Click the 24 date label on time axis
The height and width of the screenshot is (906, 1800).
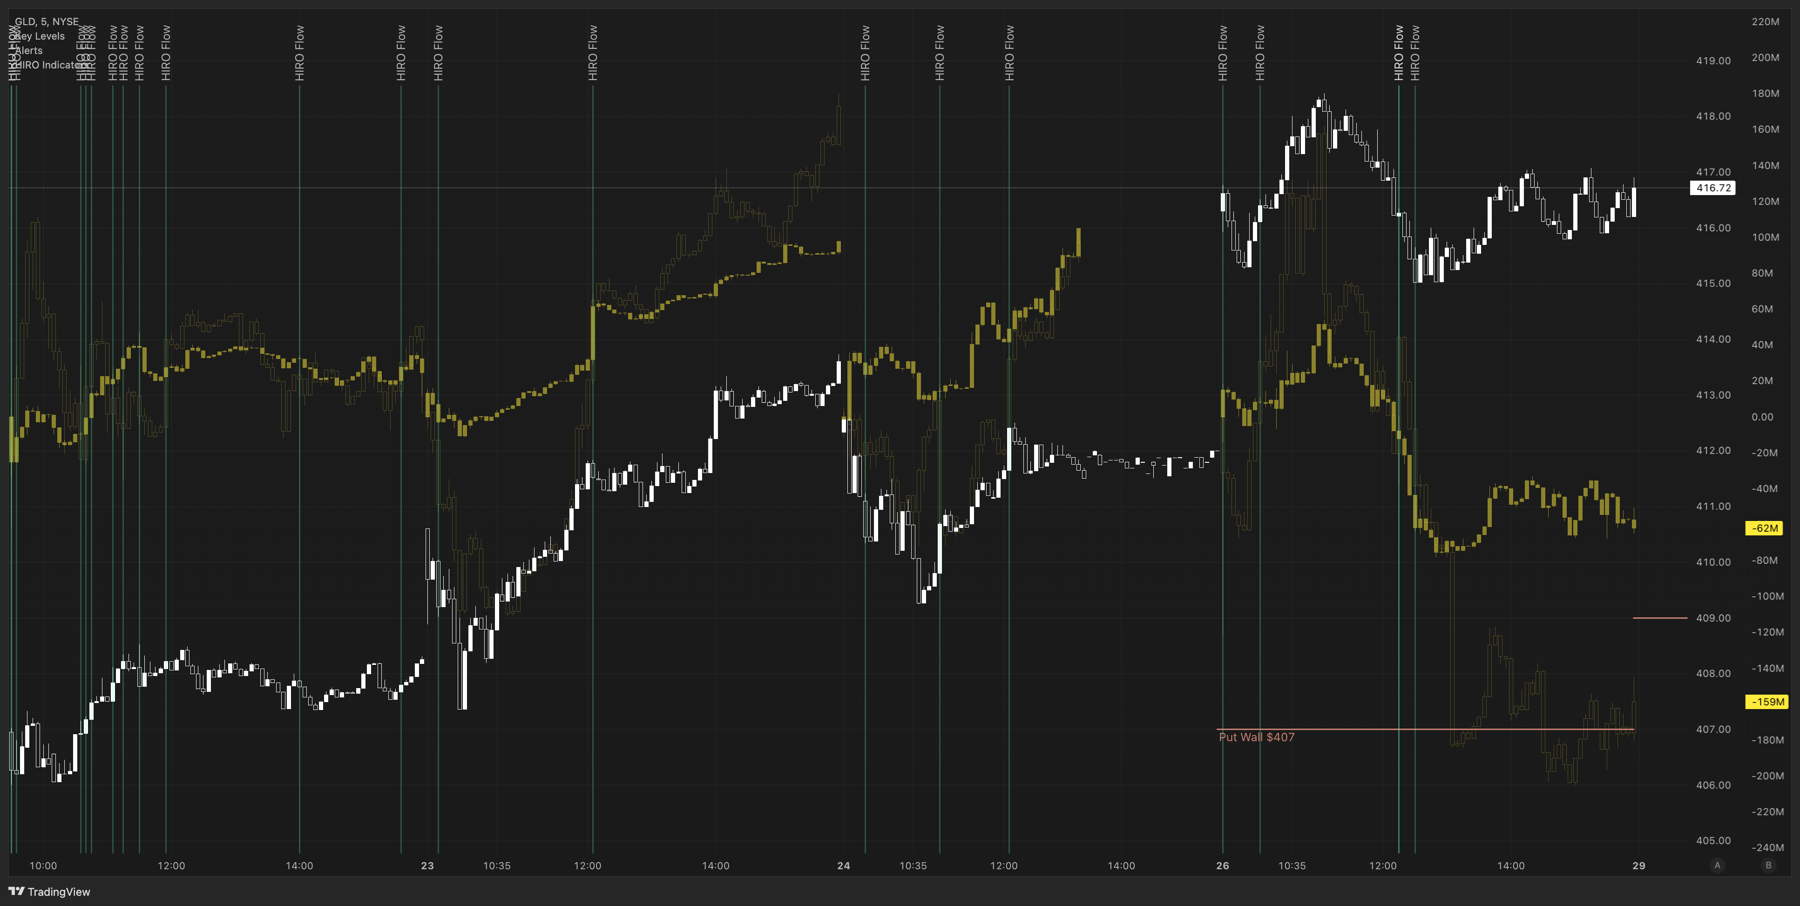click(x=843, y=865)
